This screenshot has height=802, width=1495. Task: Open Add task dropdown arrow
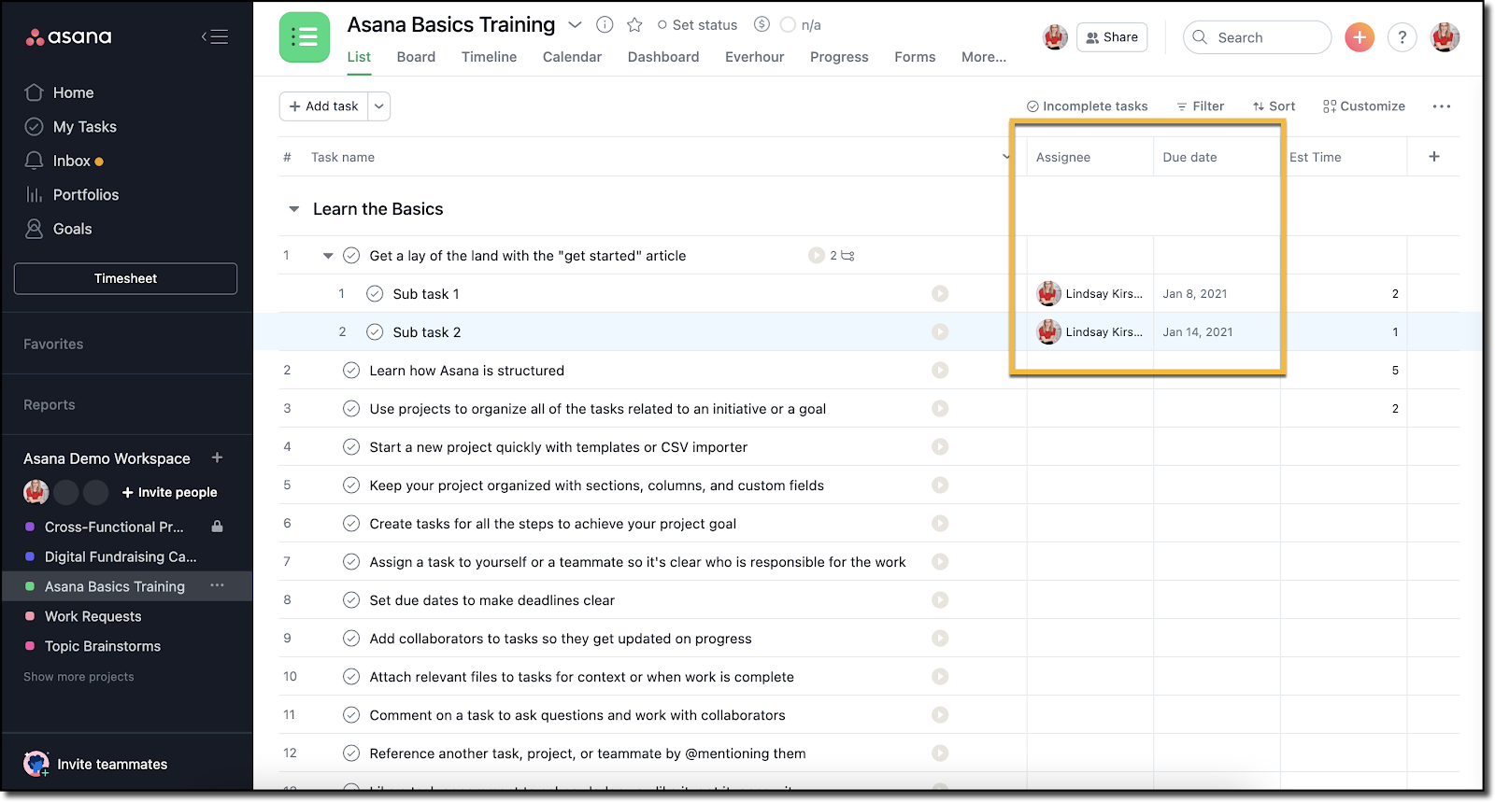pyautogui.click(x=379, y=106)
